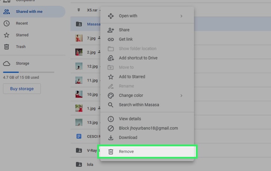271x171 pixels.
Task: Click the lola shared folder icon
Action: [x=79, y=164]
